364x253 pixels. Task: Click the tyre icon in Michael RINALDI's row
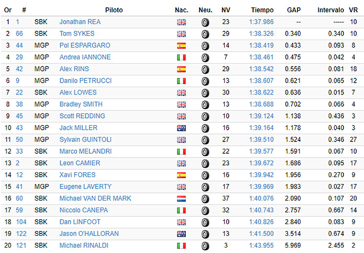pos(205,246)
